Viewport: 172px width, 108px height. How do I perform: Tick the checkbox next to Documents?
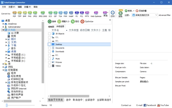(49, 48)
